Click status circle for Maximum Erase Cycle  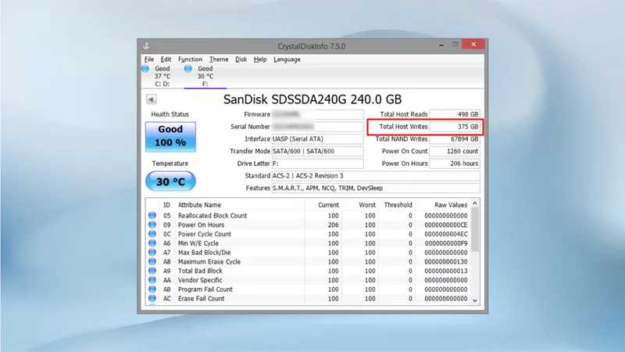click(x=152, y=261)
